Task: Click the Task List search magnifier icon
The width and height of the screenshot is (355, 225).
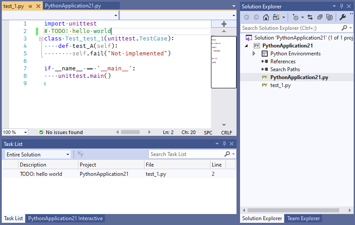Action: (227, 154)
